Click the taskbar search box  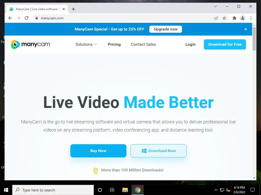(x=53, y=190)
